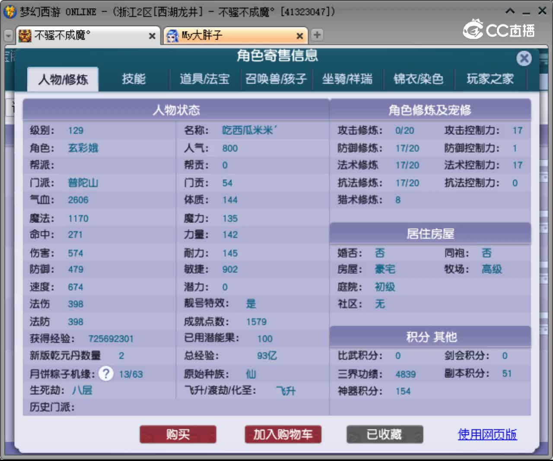Click the CC直播 logo
Viewport: 553px width, 461px height.
499,29
